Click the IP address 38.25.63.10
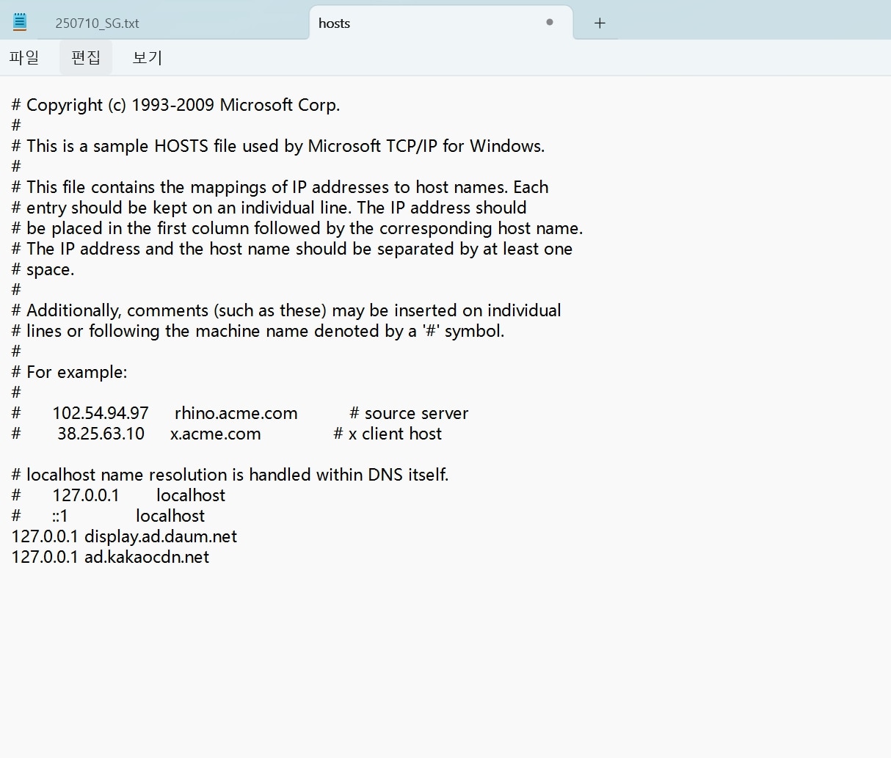Viewport: 891px width, 758px height. (101, 434)
